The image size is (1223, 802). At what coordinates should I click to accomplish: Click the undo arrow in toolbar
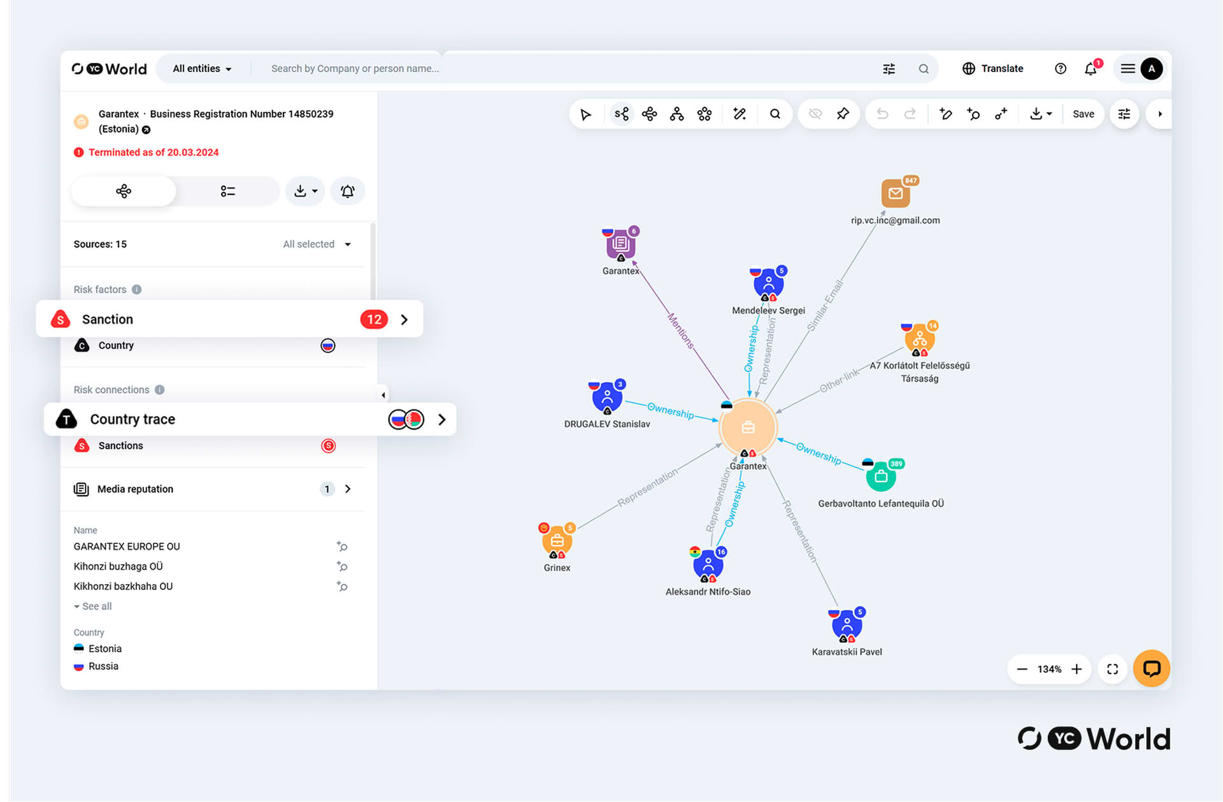coord(882,115)
